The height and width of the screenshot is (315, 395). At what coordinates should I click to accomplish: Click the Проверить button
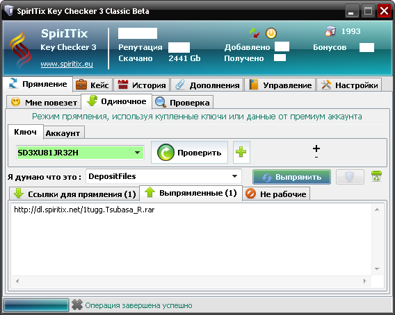click(189, 153)
